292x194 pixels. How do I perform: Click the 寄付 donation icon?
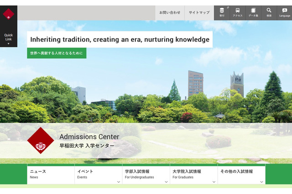(x=222, y=13)
